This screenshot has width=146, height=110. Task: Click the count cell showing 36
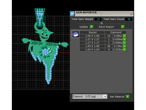click(109, 46)
